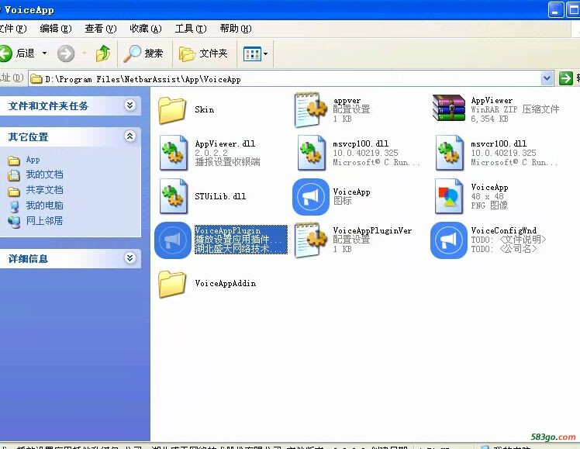
Task: Click the Up one level toolbar icon
Action: pos(102,54)
